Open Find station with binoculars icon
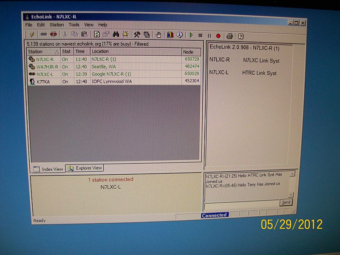The width and height of the screenshot is (340, 255). click(x=116, y=34)
